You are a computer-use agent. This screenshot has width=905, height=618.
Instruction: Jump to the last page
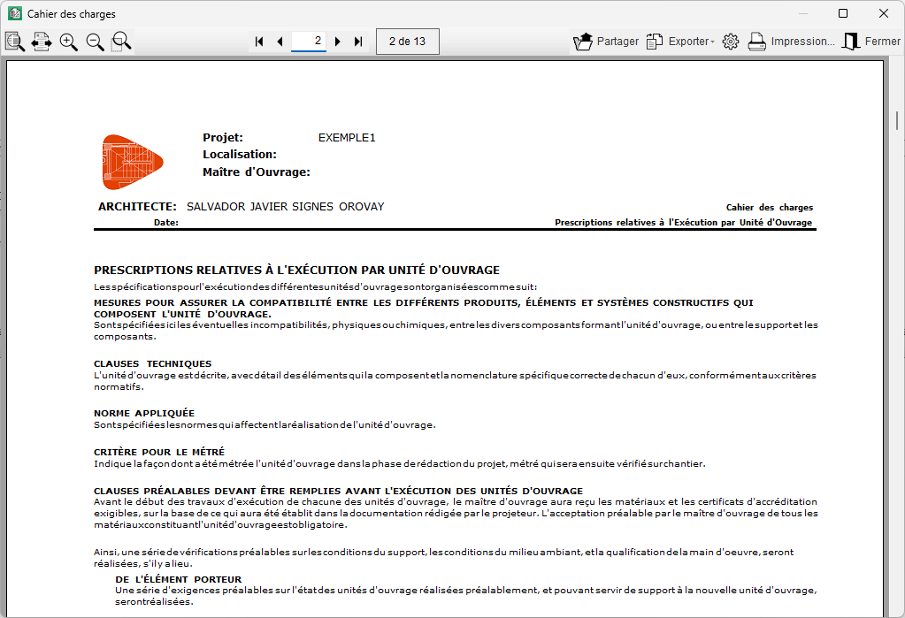(x=358, y=42)
